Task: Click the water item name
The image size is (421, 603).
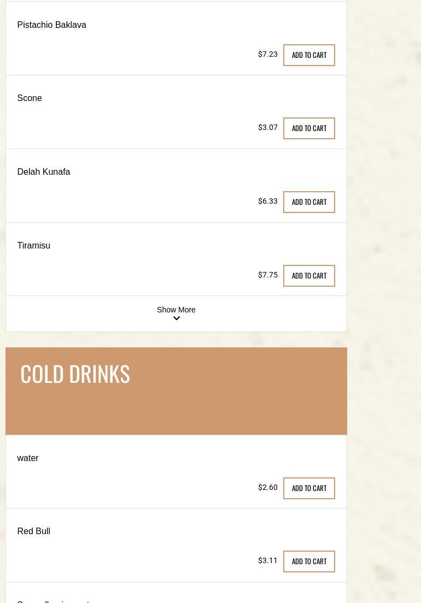Action: (28, 458)
